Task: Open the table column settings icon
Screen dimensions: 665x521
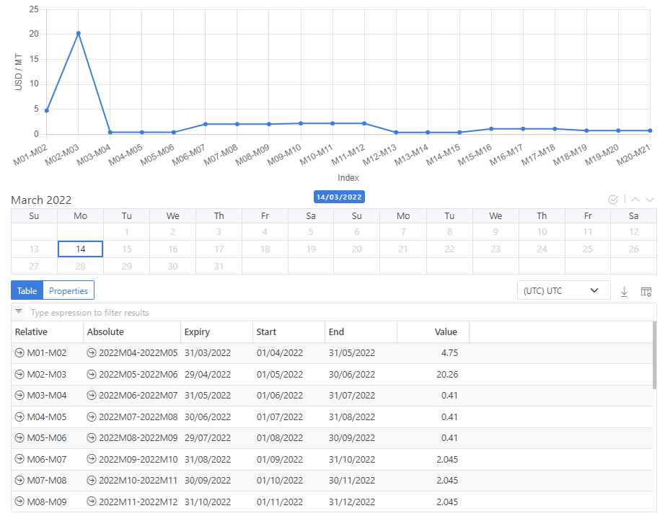Action: click(x=646, y=291)
